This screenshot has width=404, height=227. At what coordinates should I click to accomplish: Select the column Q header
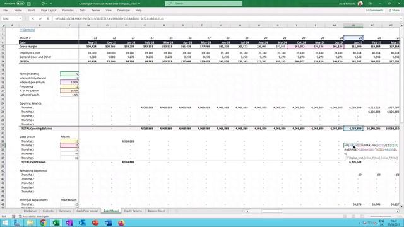pyautogui.click(x=145, y=25)
